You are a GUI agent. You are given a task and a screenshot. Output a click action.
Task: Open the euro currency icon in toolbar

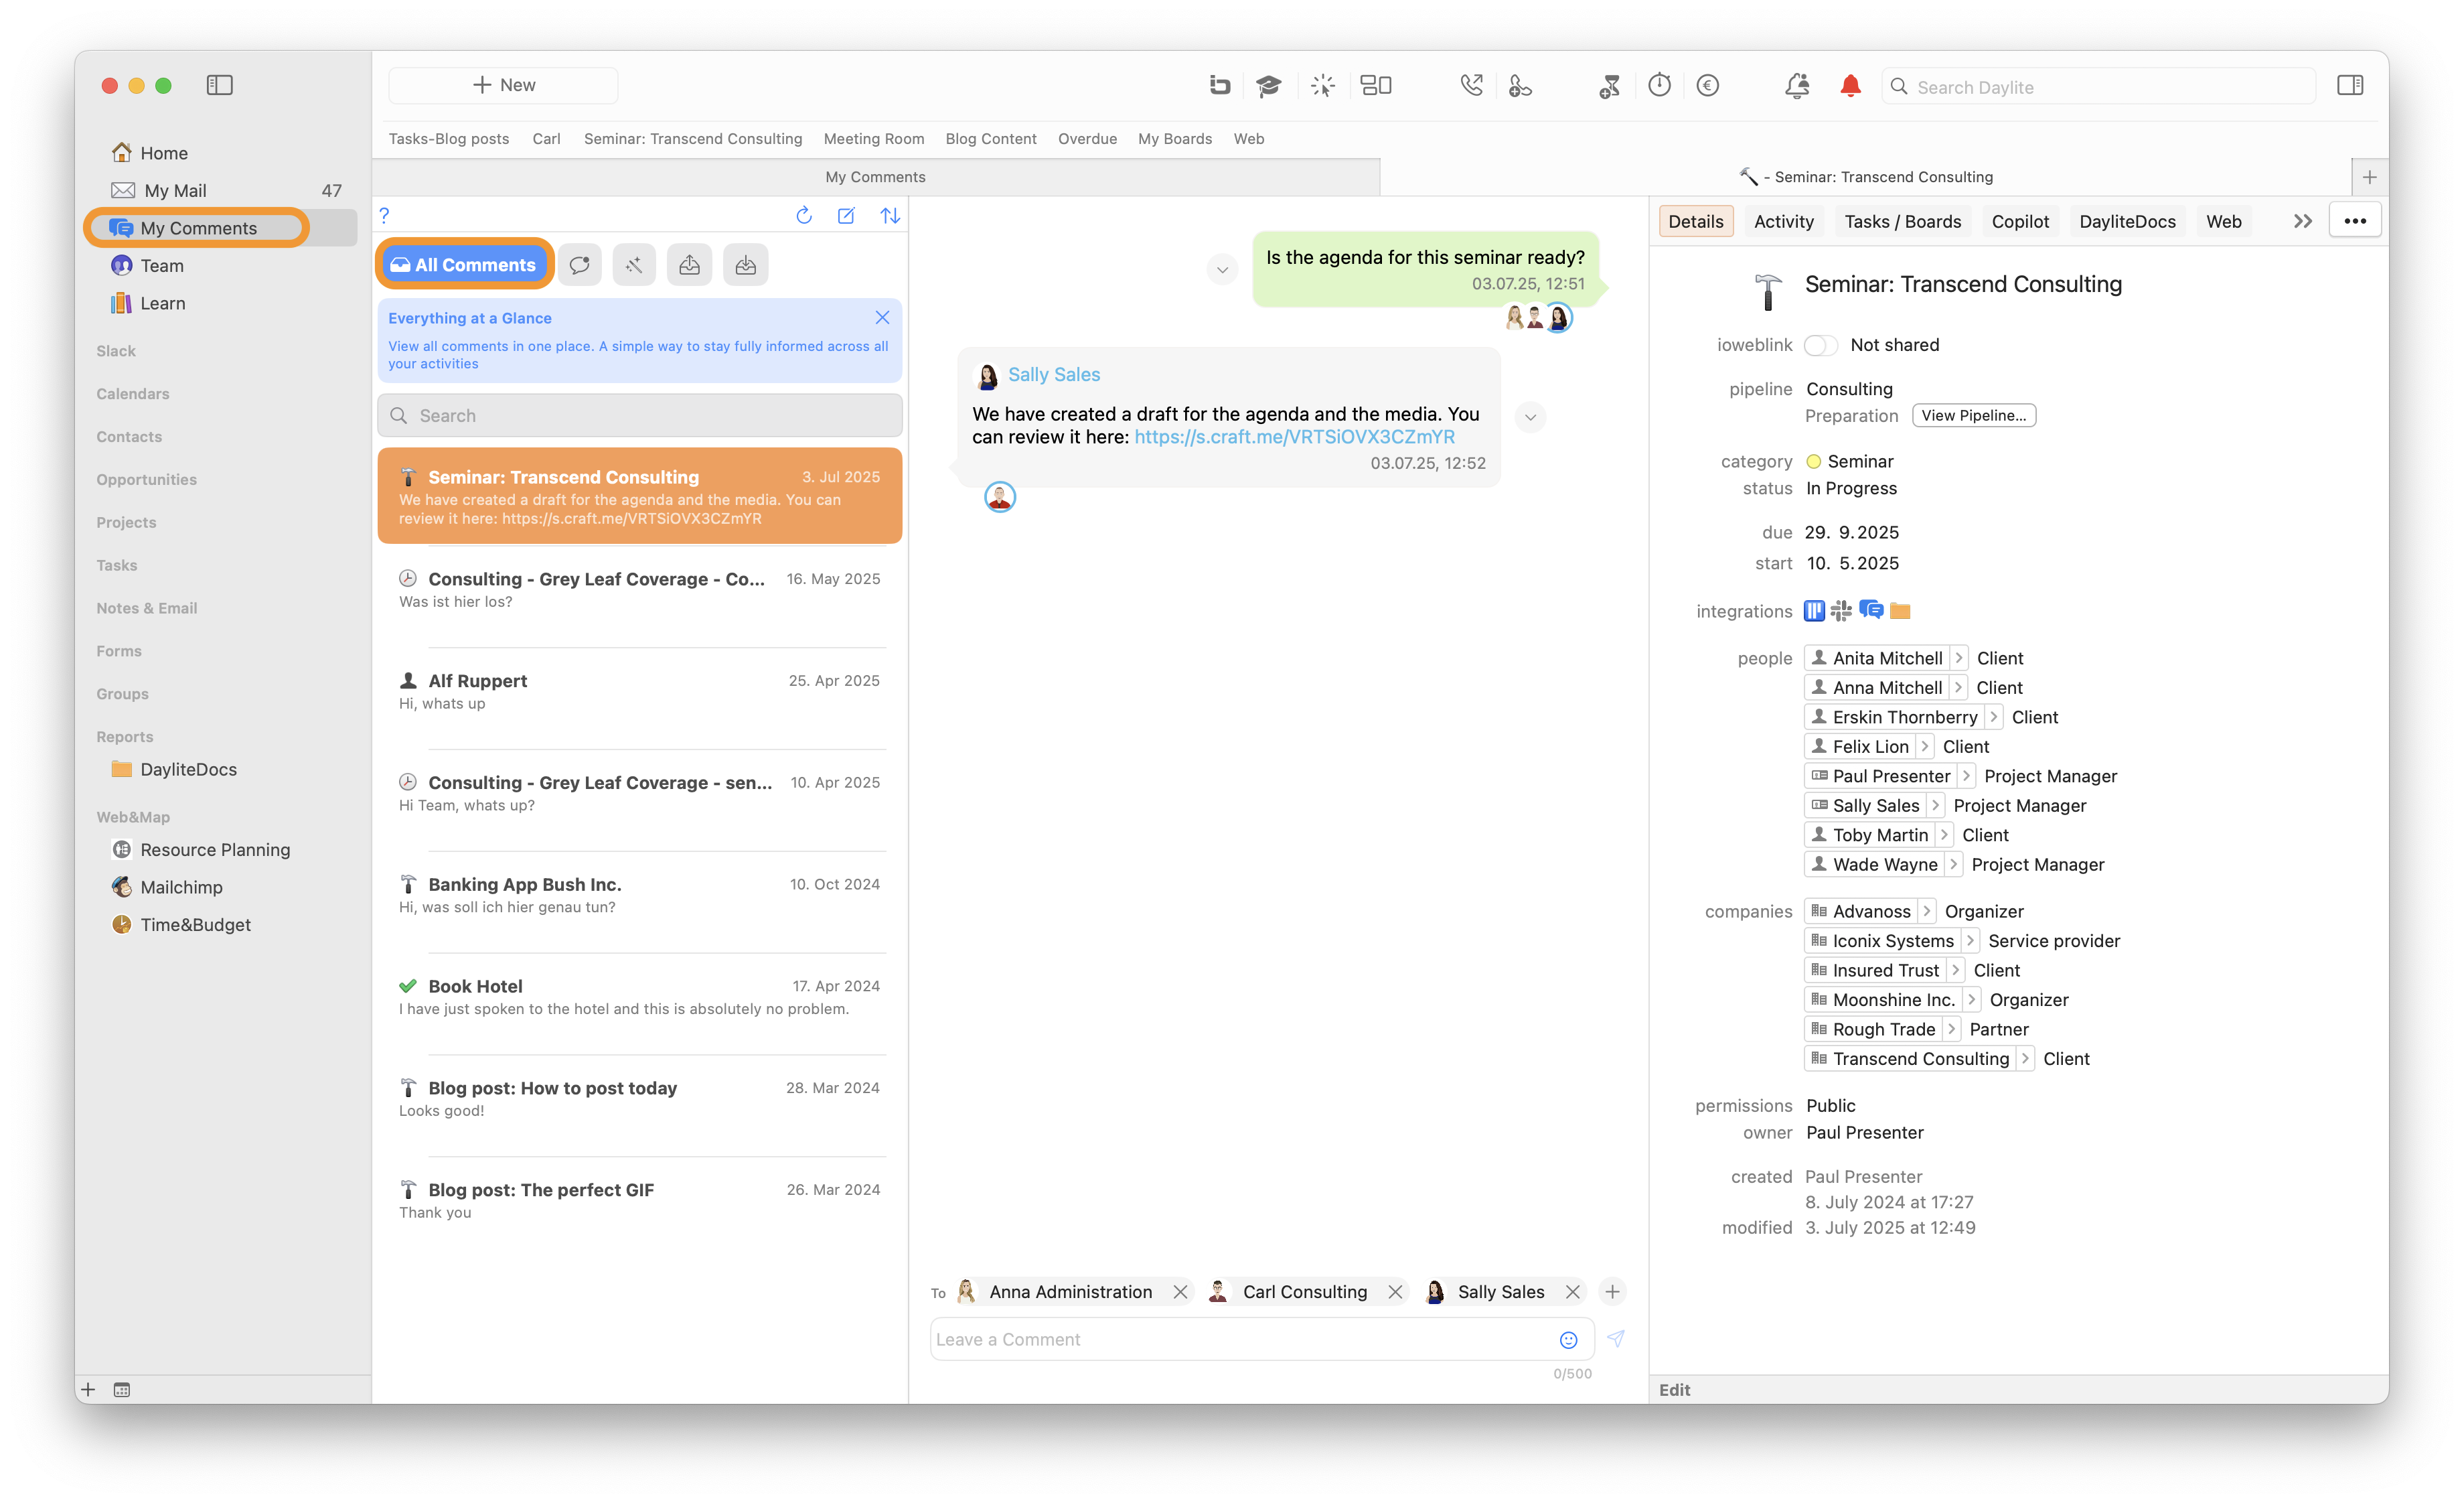[x=1708, y=86]
